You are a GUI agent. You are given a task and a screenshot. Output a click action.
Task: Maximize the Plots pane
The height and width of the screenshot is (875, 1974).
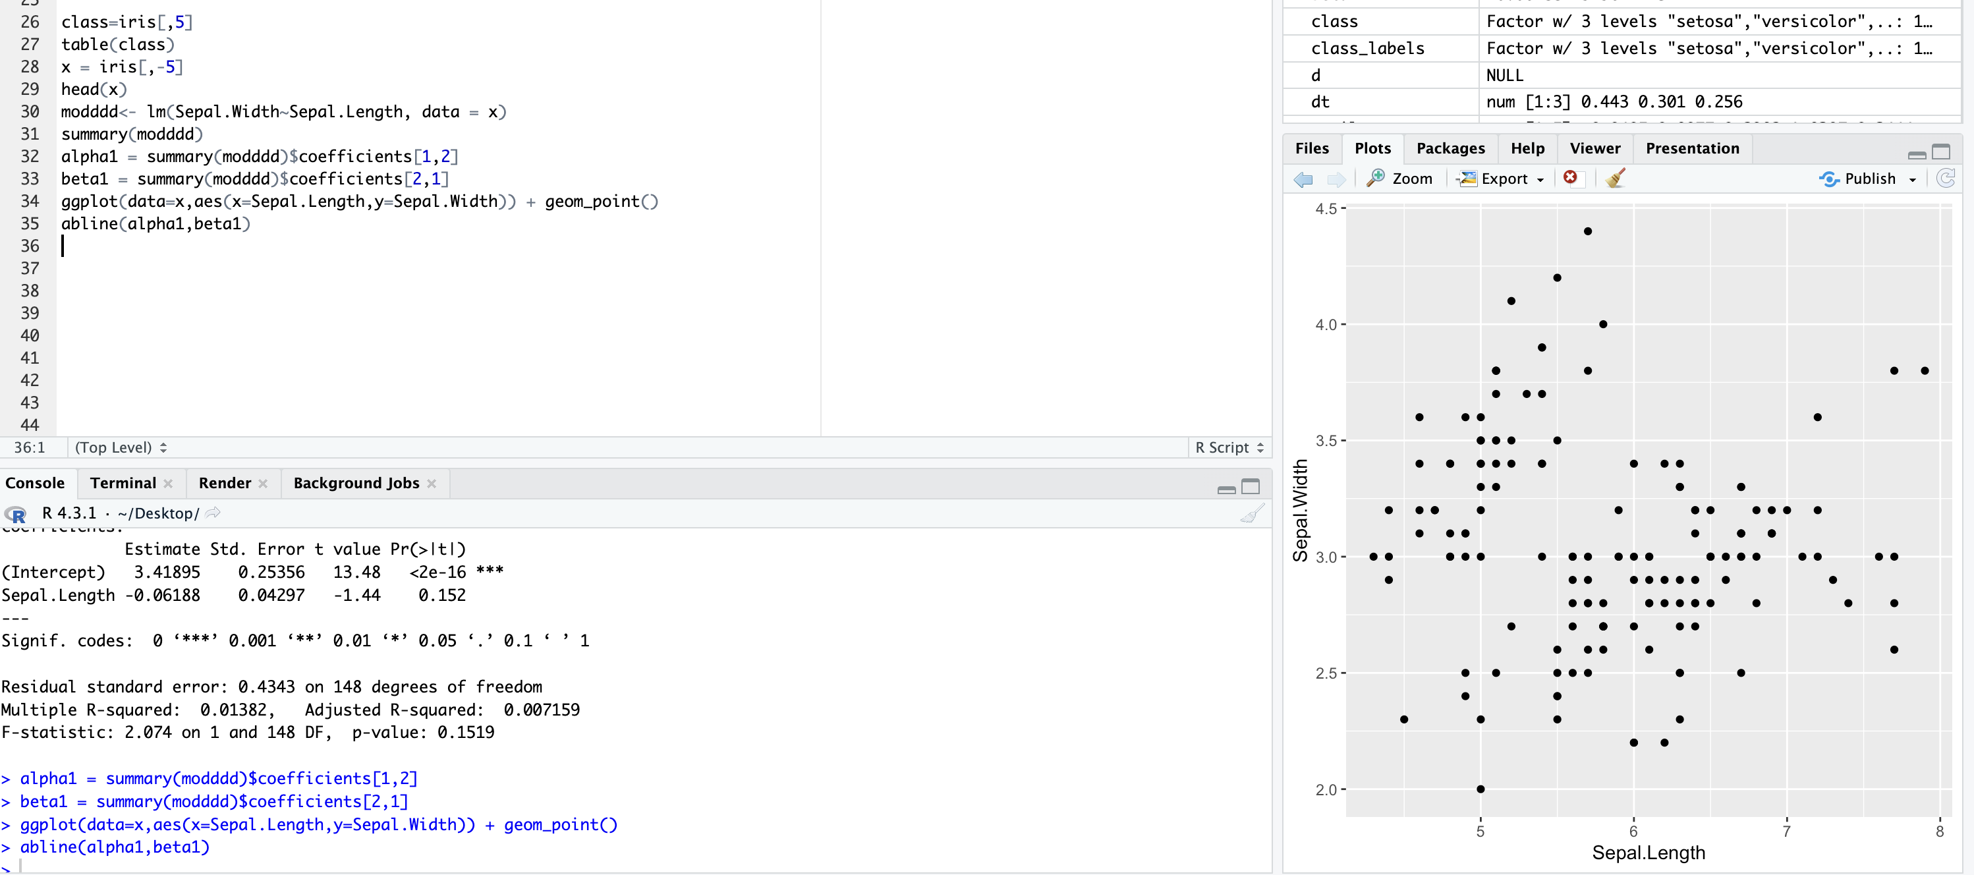tap(1943, 152)
